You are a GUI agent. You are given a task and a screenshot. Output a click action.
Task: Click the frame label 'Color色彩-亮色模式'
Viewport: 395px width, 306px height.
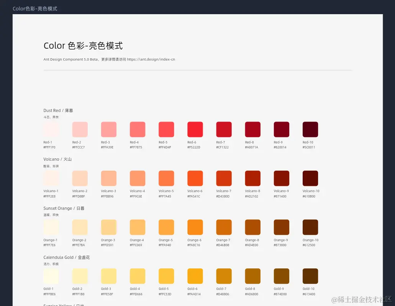coord(35,8)
